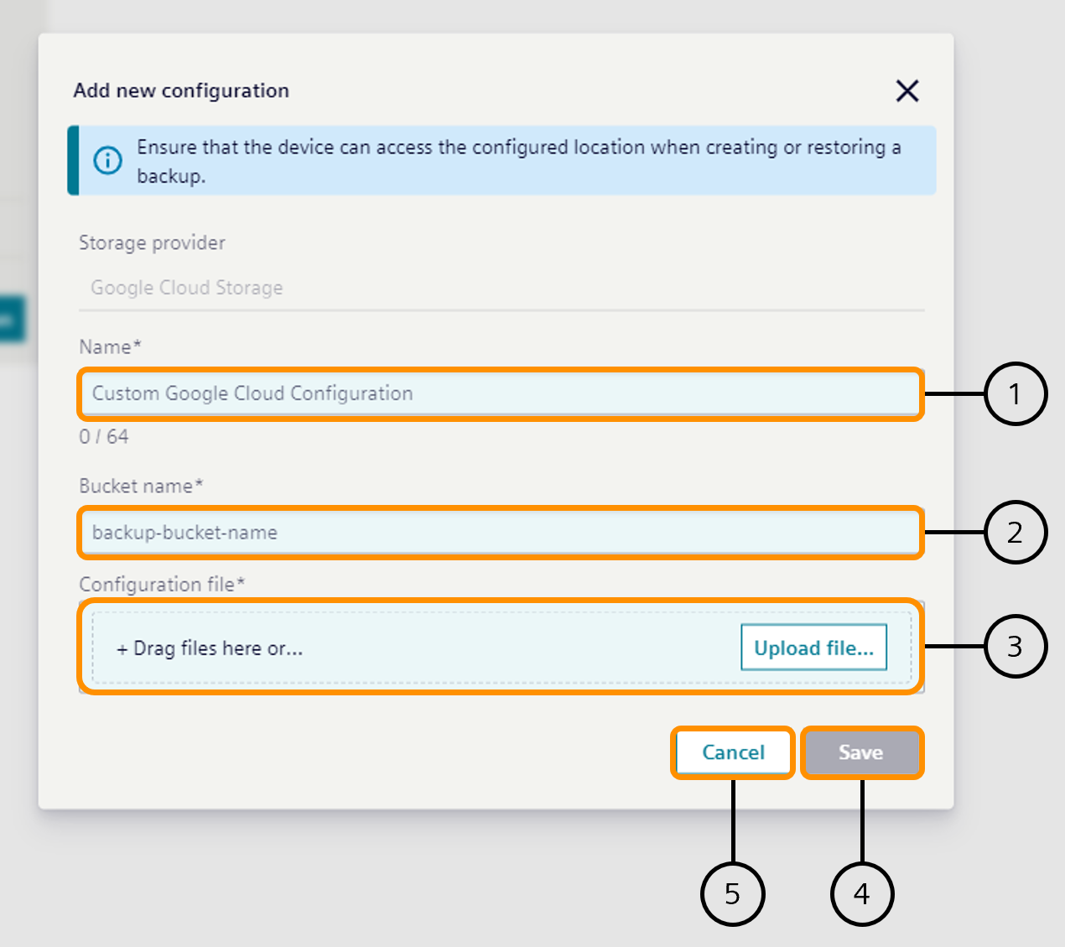Image resolution: width=1065 pixels, height=947 pixels.
Task: Click inside the Name input field
Action: tap(499, 393)
